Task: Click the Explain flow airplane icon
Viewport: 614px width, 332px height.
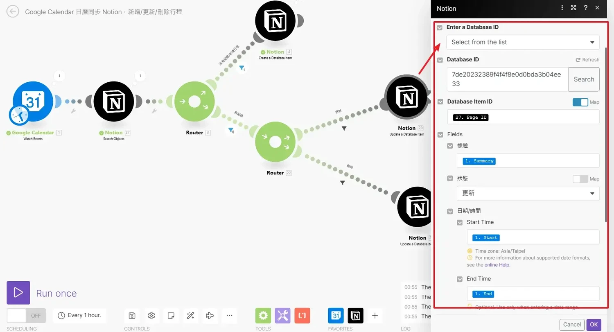Action: coord(210,315)
